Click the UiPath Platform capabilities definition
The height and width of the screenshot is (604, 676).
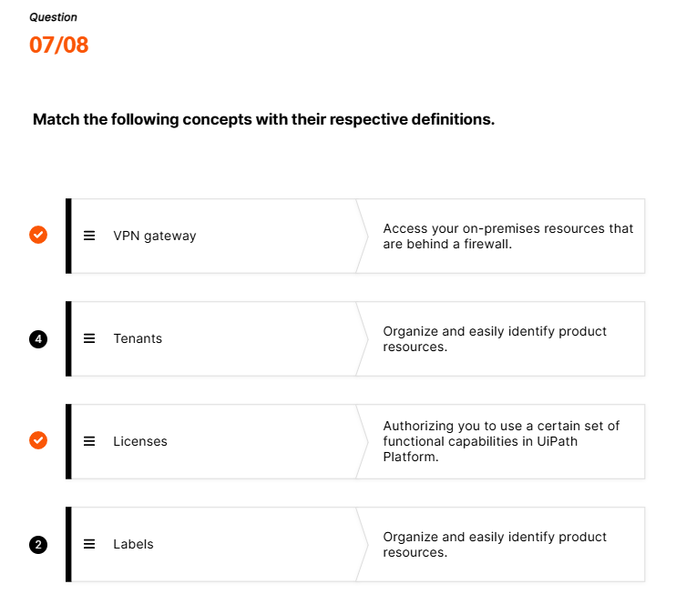(501, 441)
